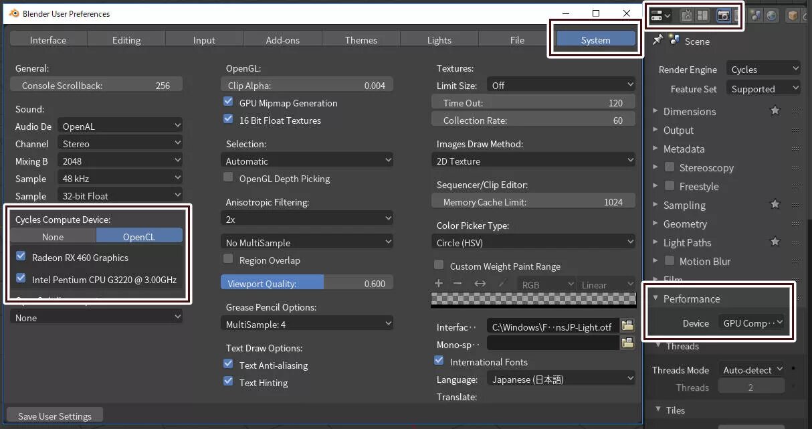Open the Performance Device GPU Compute dropdown

pos(752,323)
